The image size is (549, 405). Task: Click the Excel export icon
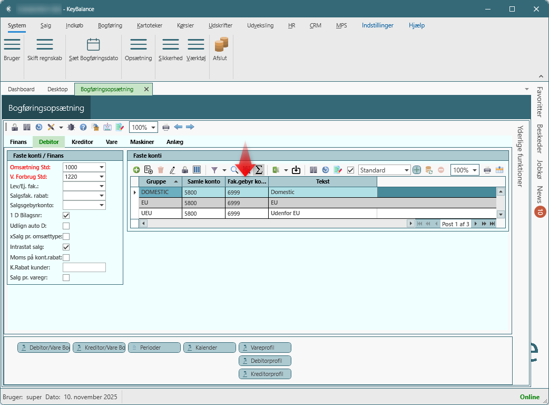point(276,170)
